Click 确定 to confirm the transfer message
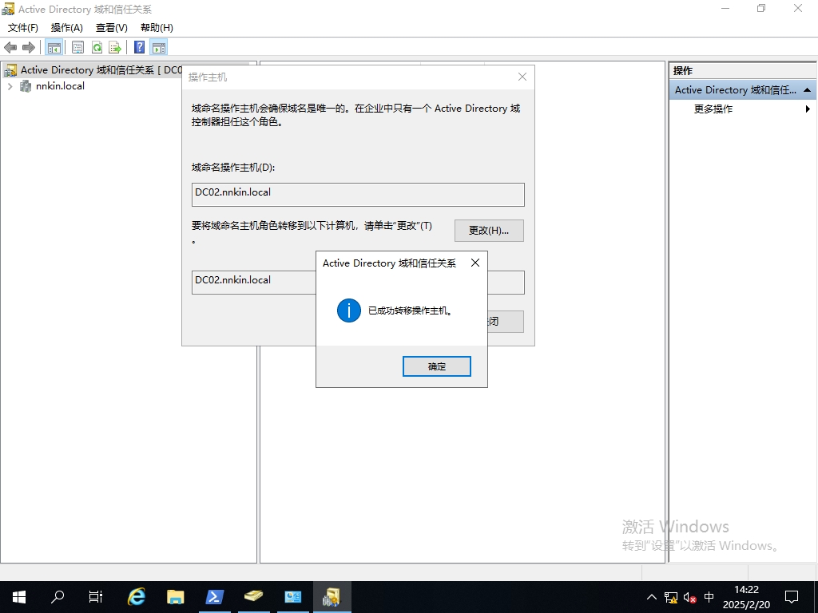 tap(437, 366)
